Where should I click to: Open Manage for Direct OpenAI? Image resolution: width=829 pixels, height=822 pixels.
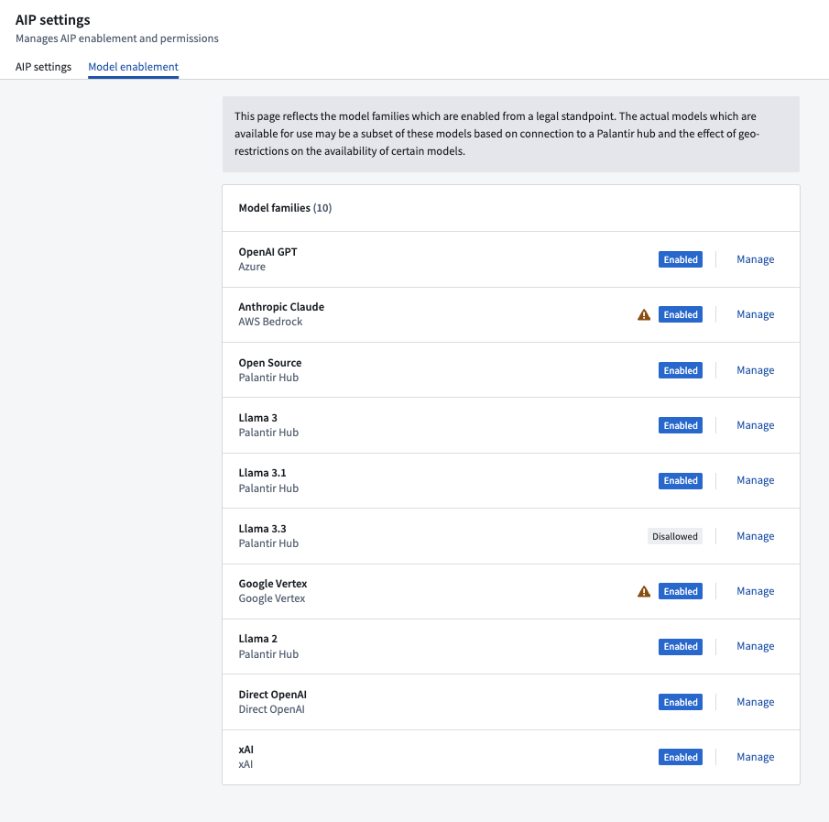point(755,702)
